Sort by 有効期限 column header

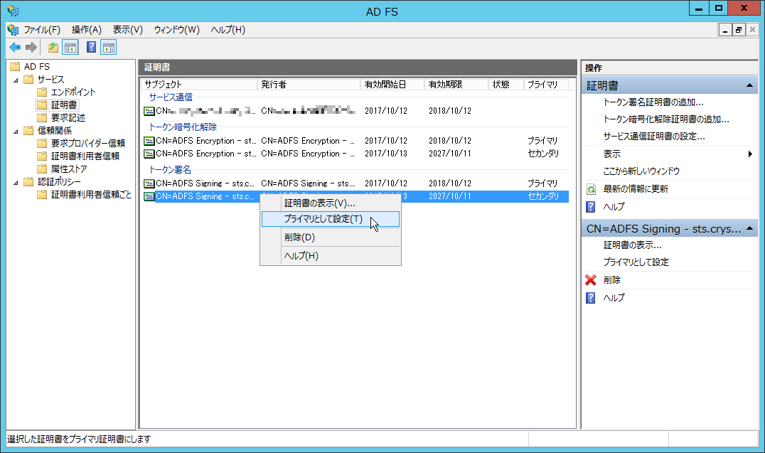pos(456,85)
